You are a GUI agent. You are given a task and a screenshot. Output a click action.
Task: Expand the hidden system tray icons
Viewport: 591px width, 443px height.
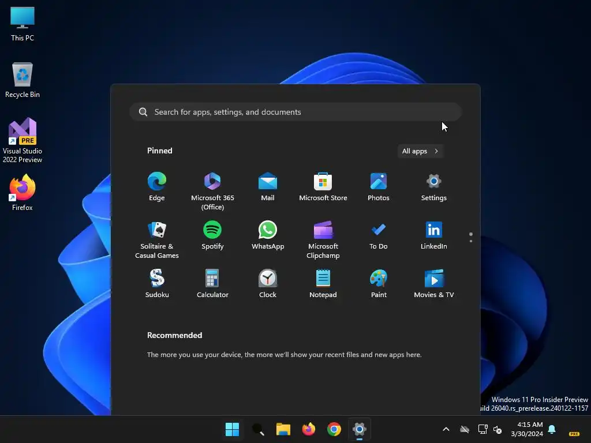point(446,429)
